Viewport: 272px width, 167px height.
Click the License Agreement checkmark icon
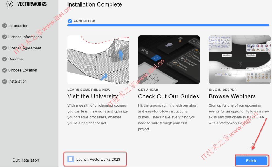point(5,48)
